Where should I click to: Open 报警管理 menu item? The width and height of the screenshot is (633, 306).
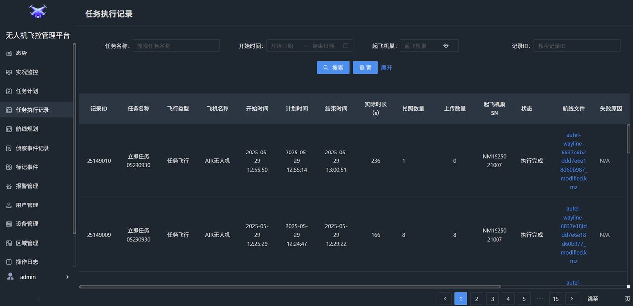click(36, 186)
